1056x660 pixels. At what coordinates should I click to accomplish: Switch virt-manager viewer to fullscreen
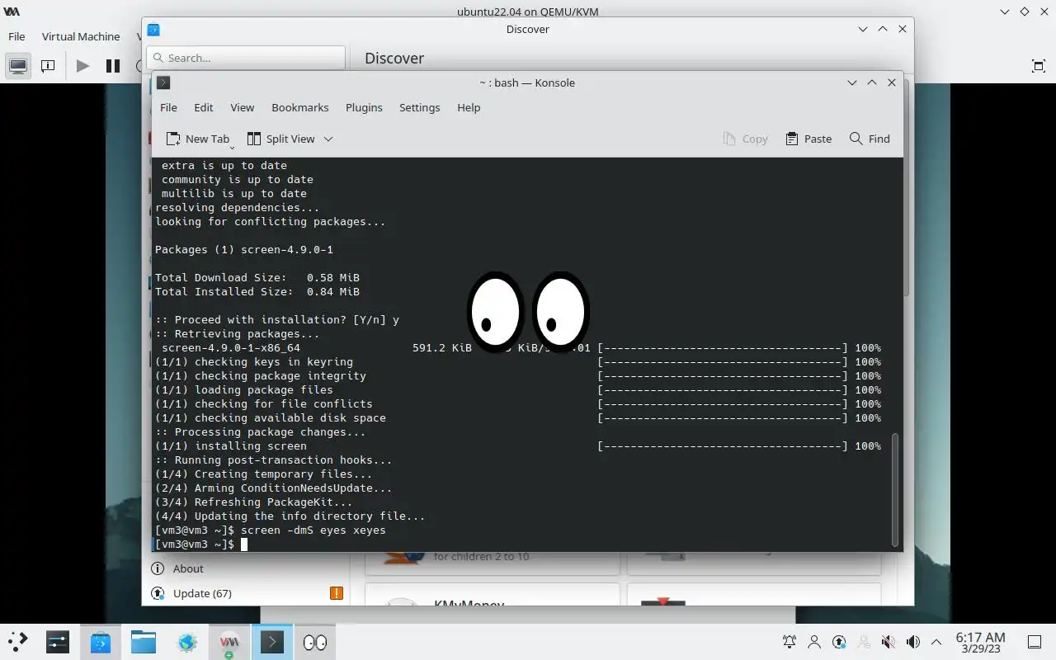click(x=1039, y=66)
